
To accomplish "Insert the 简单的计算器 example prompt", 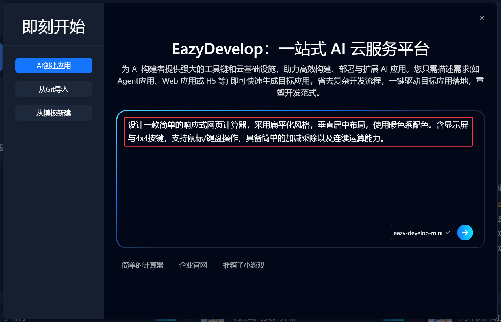I will point(143,265).
